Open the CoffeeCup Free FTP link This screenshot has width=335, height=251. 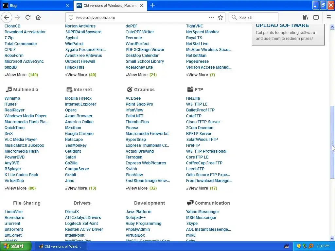(x=204, y=163)
